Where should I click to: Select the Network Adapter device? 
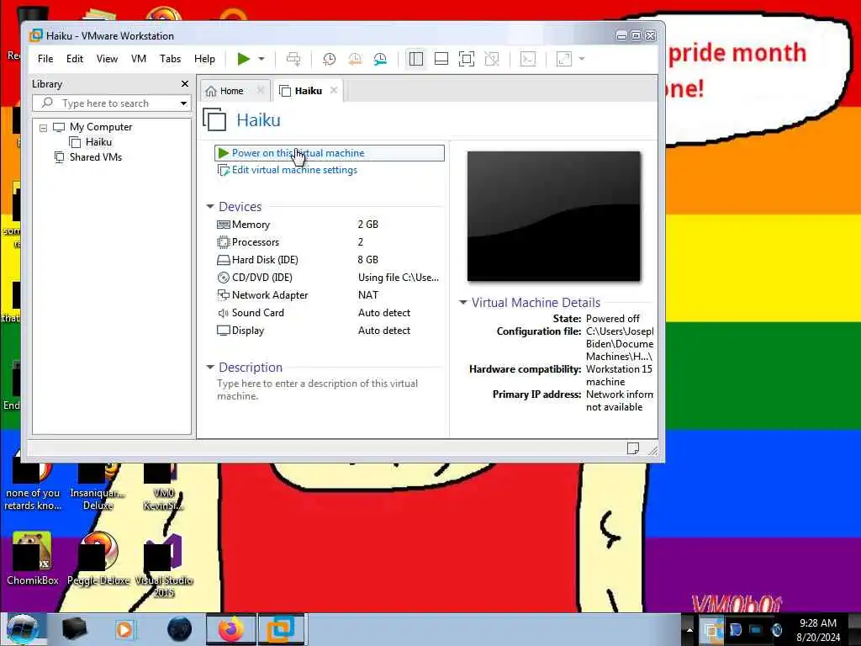point(329,295)
